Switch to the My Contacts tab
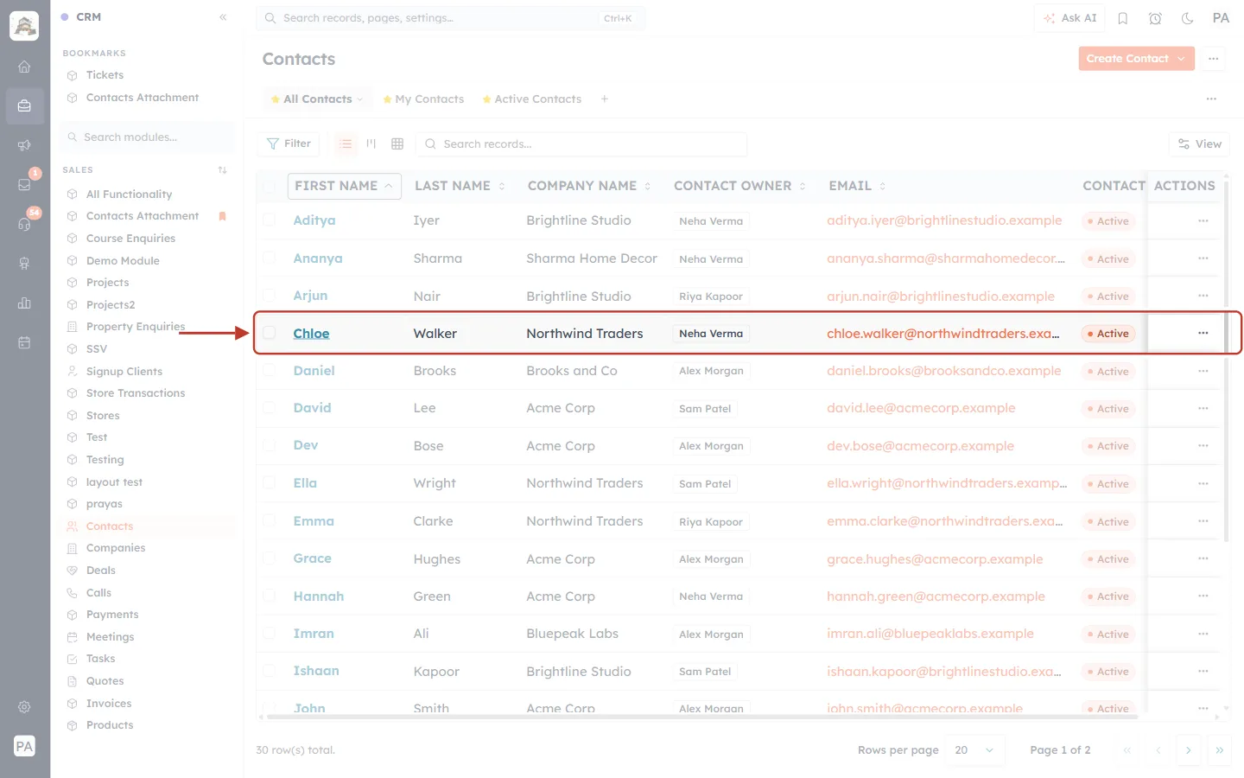This screenshot has width=1244, height=778. [423, 99]
